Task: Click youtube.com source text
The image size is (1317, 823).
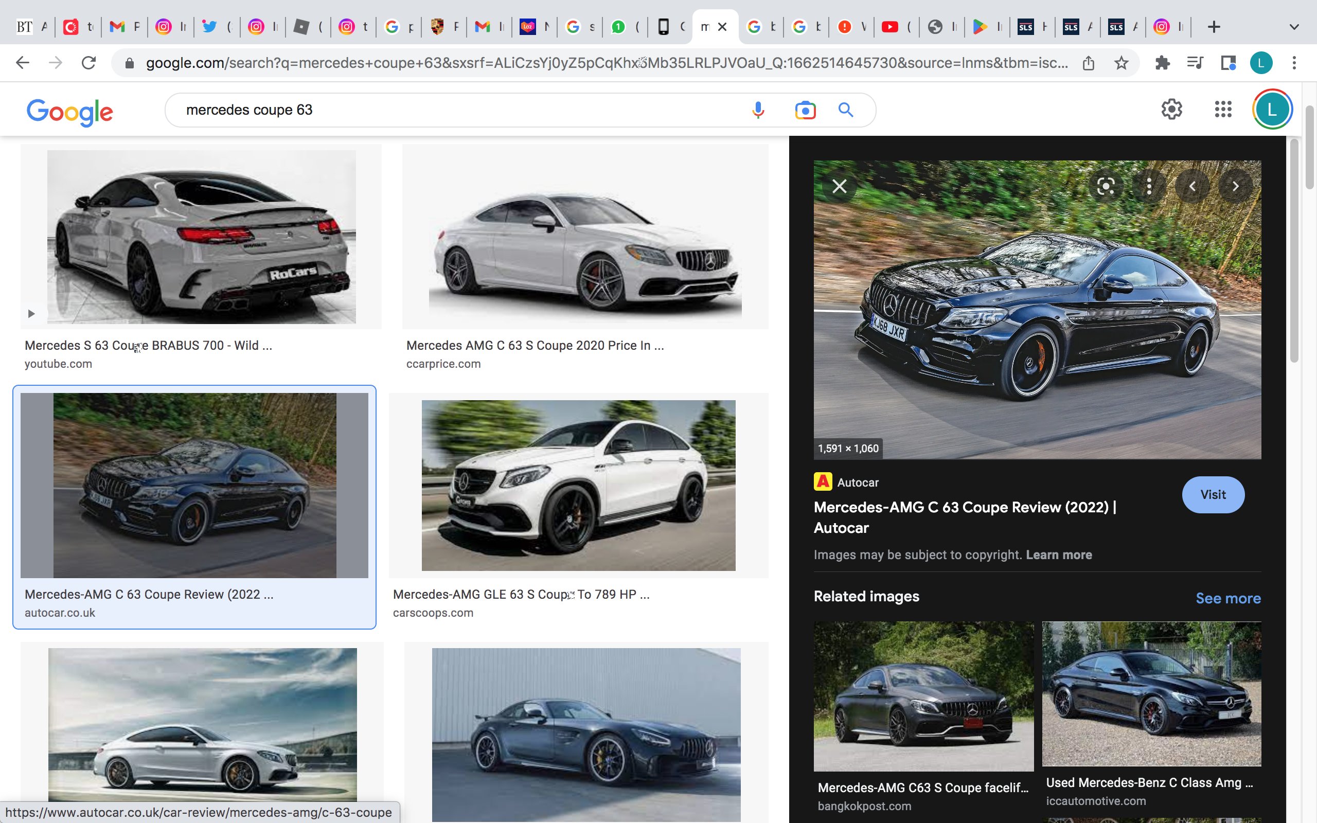Action: click(x=58, y=364)
